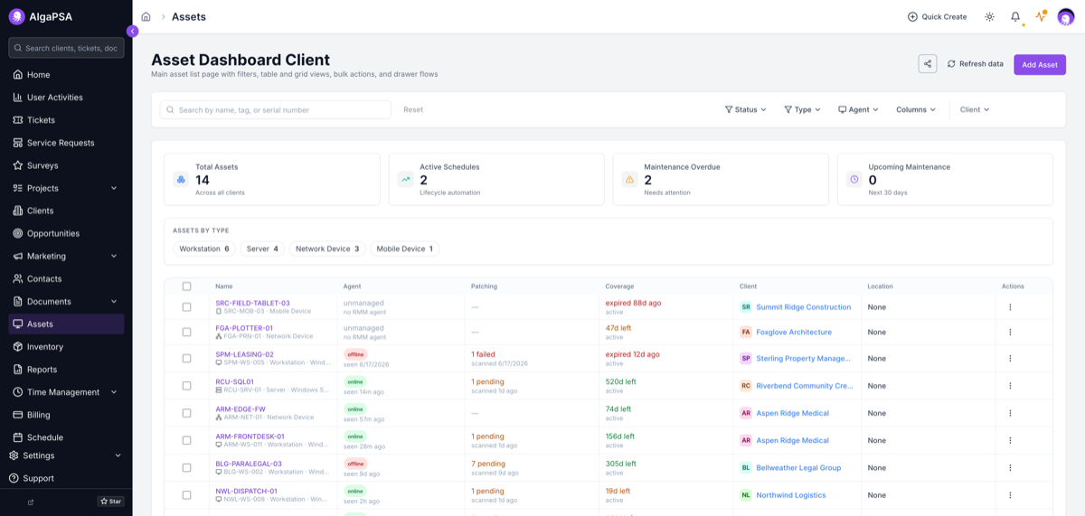
Task: Filter by Network Device type chip
Action: click(327, 249)
